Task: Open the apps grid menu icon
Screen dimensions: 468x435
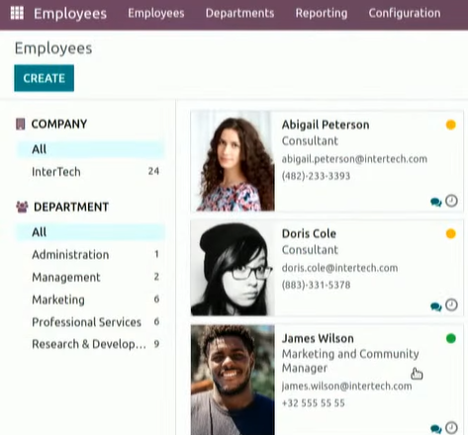Action: [17, 13]
